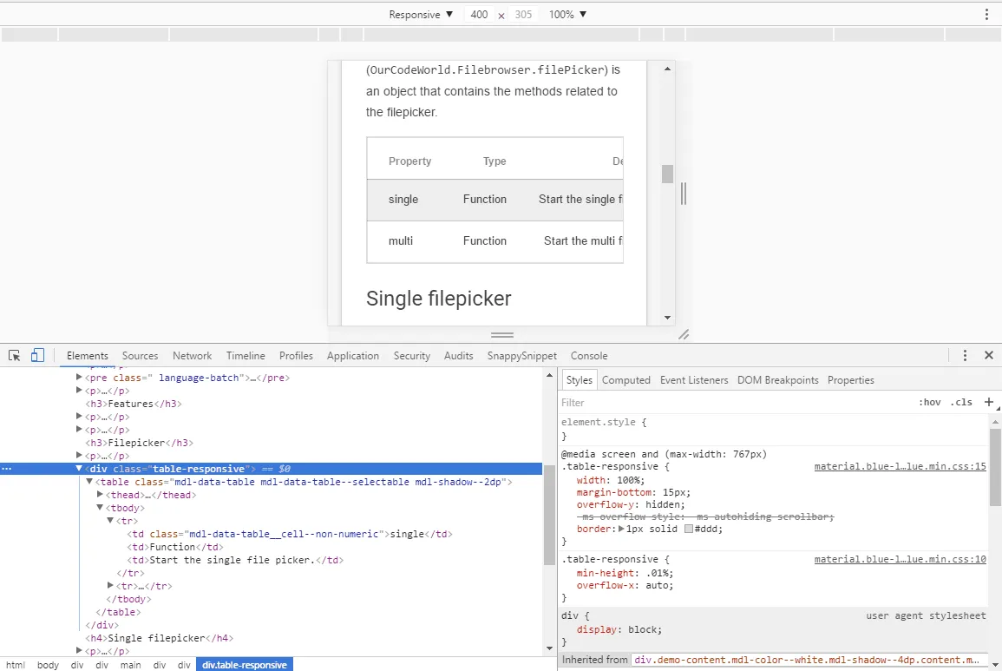
Task: Open the material.blue-l…lue.min.css:15 source link
Action: (900, 466)
